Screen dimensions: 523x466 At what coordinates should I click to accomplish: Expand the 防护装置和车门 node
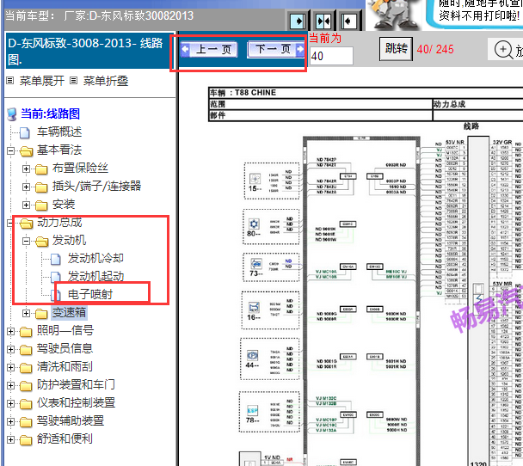click(10, 385)
